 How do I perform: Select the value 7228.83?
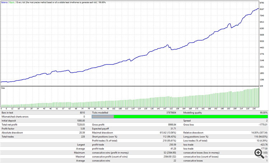(81, 124)
